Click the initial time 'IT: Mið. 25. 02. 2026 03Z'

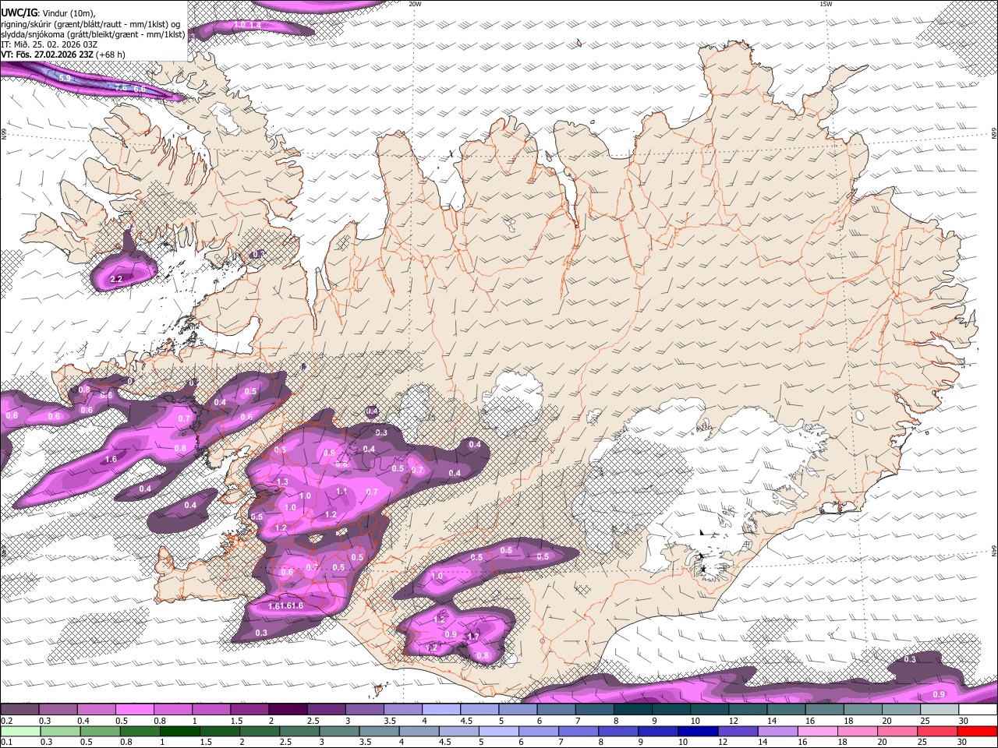(49, 44)
